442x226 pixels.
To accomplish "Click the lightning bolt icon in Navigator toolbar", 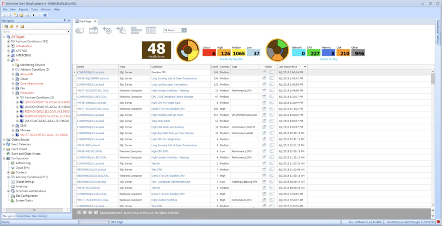I will click(17, 26).
